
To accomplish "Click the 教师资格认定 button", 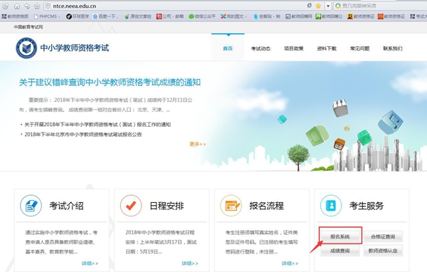I will coord(383,251).
